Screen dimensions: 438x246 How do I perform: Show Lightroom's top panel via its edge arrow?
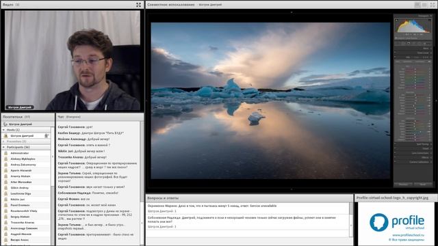[x=292, y=12]
